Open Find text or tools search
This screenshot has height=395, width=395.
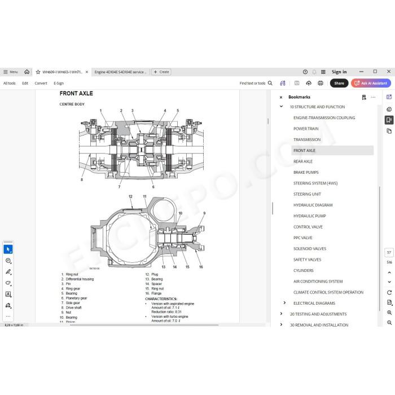(256, 83)
